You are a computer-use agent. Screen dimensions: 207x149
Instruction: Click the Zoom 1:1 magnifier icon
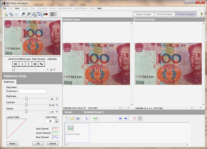tap(34, 14)
